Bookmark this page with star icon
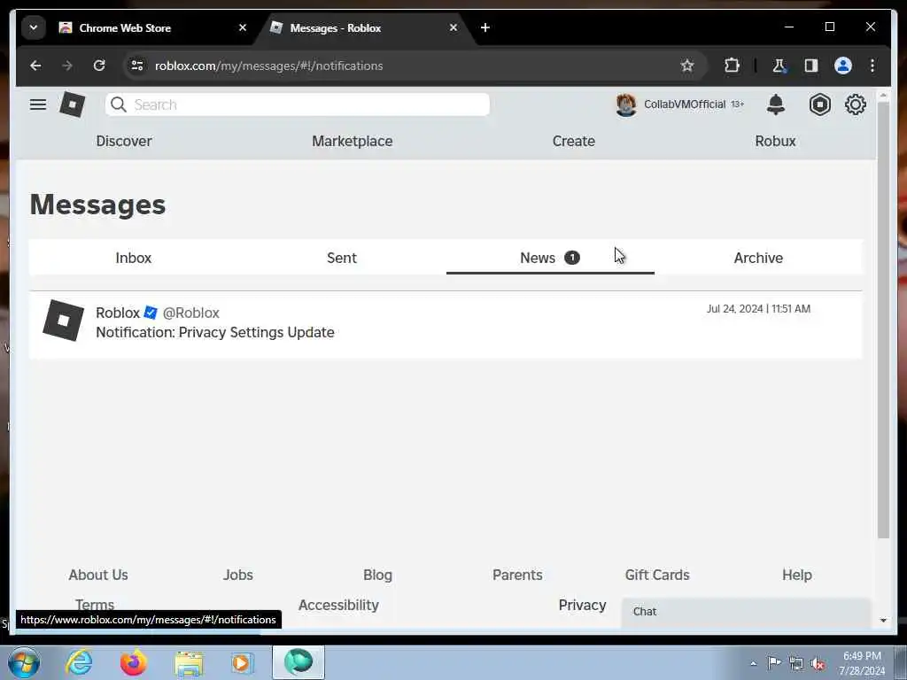 [687, 66]
